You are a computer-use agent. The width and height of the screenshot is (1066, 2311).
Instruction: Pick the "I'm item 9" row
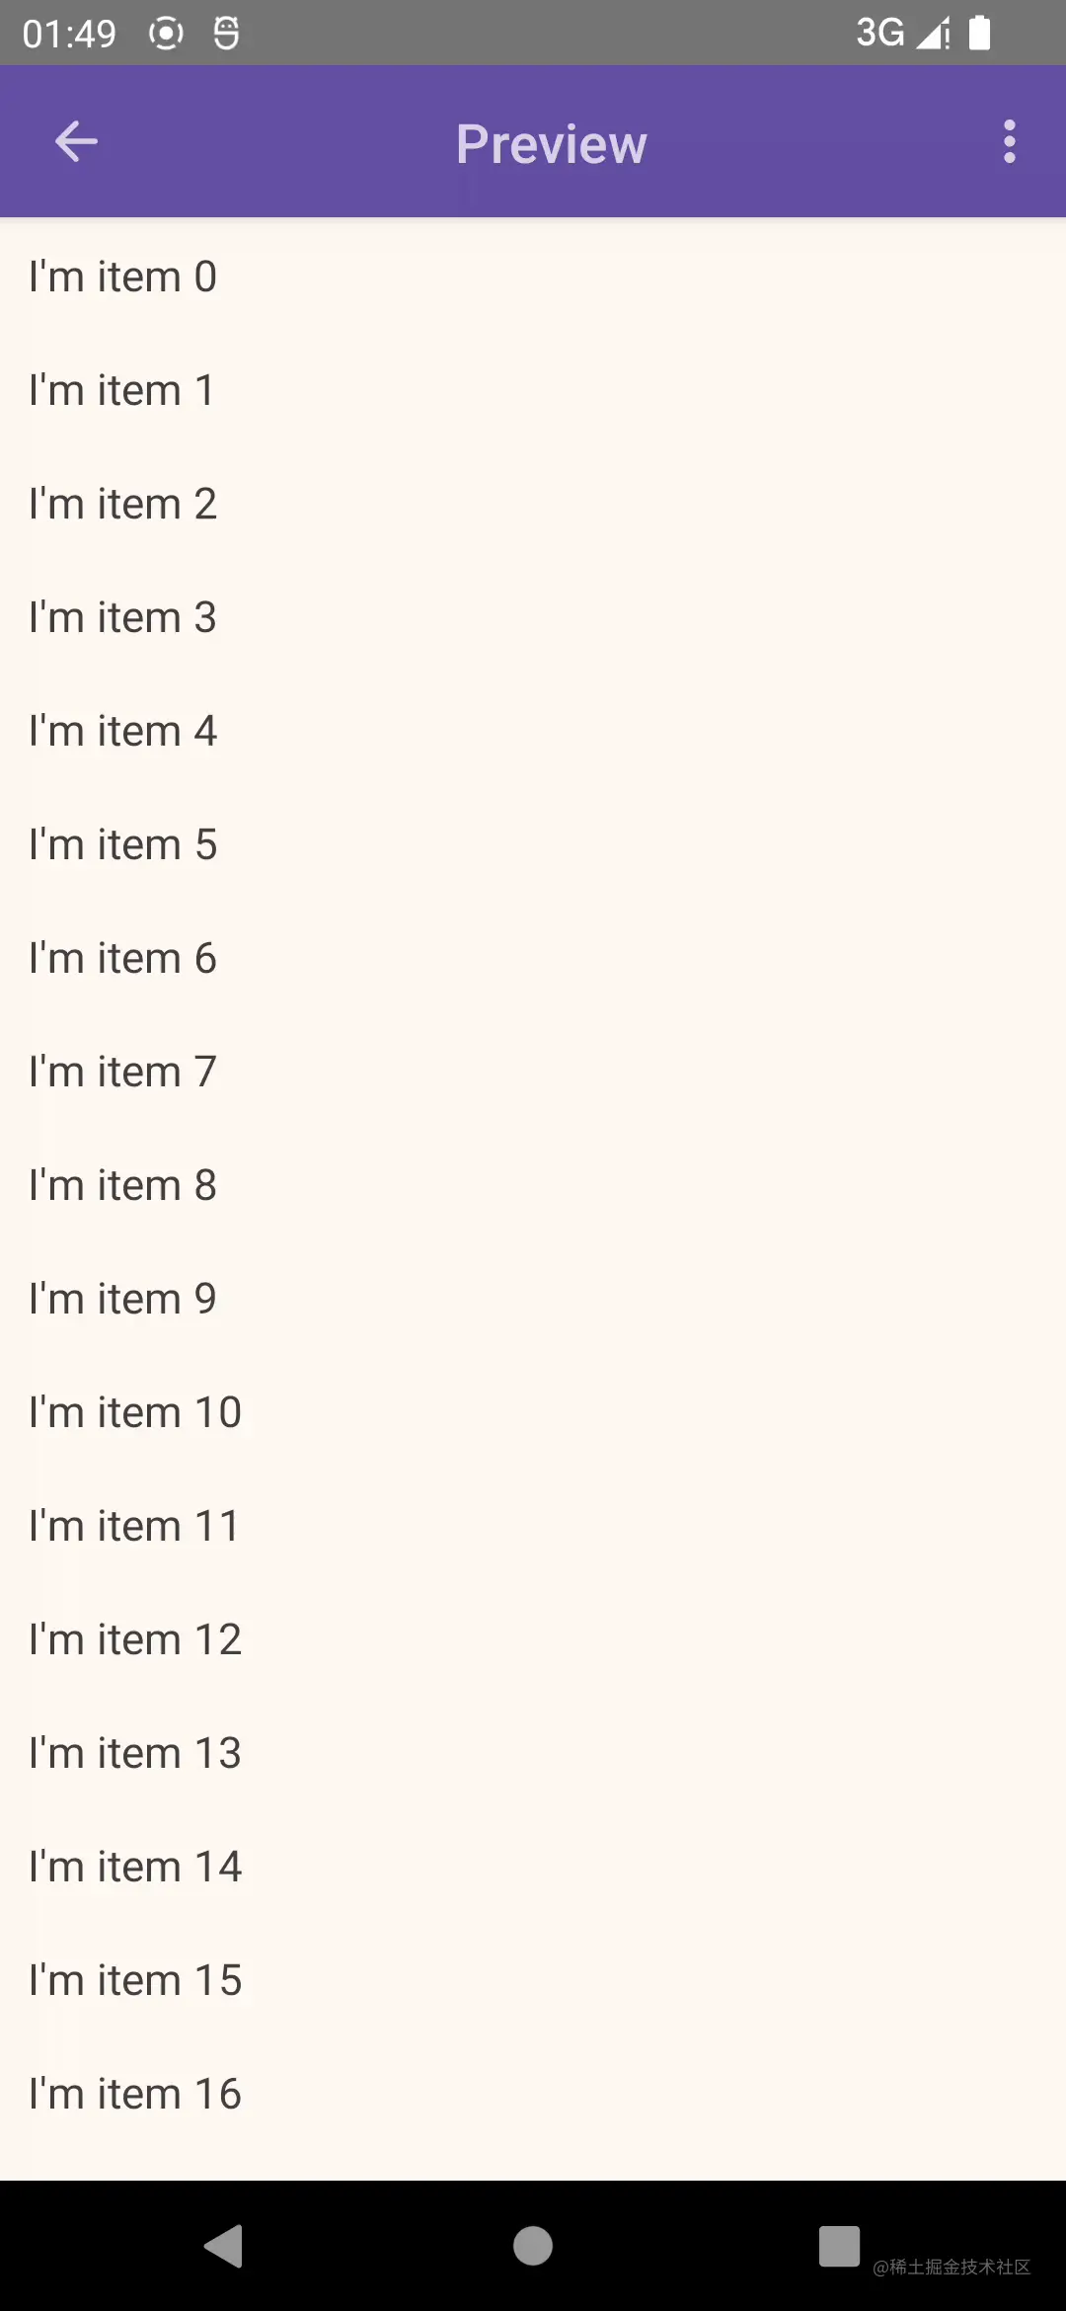(x=533, y=1299)
